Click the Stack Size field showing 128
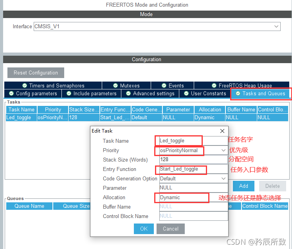This screenshot has width=292, height=249. click(193, 160)
